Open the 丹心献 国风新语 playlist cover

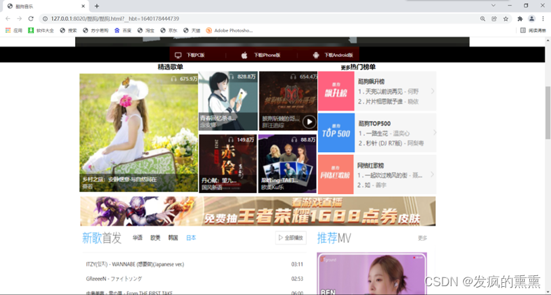[x=227, y=164]
